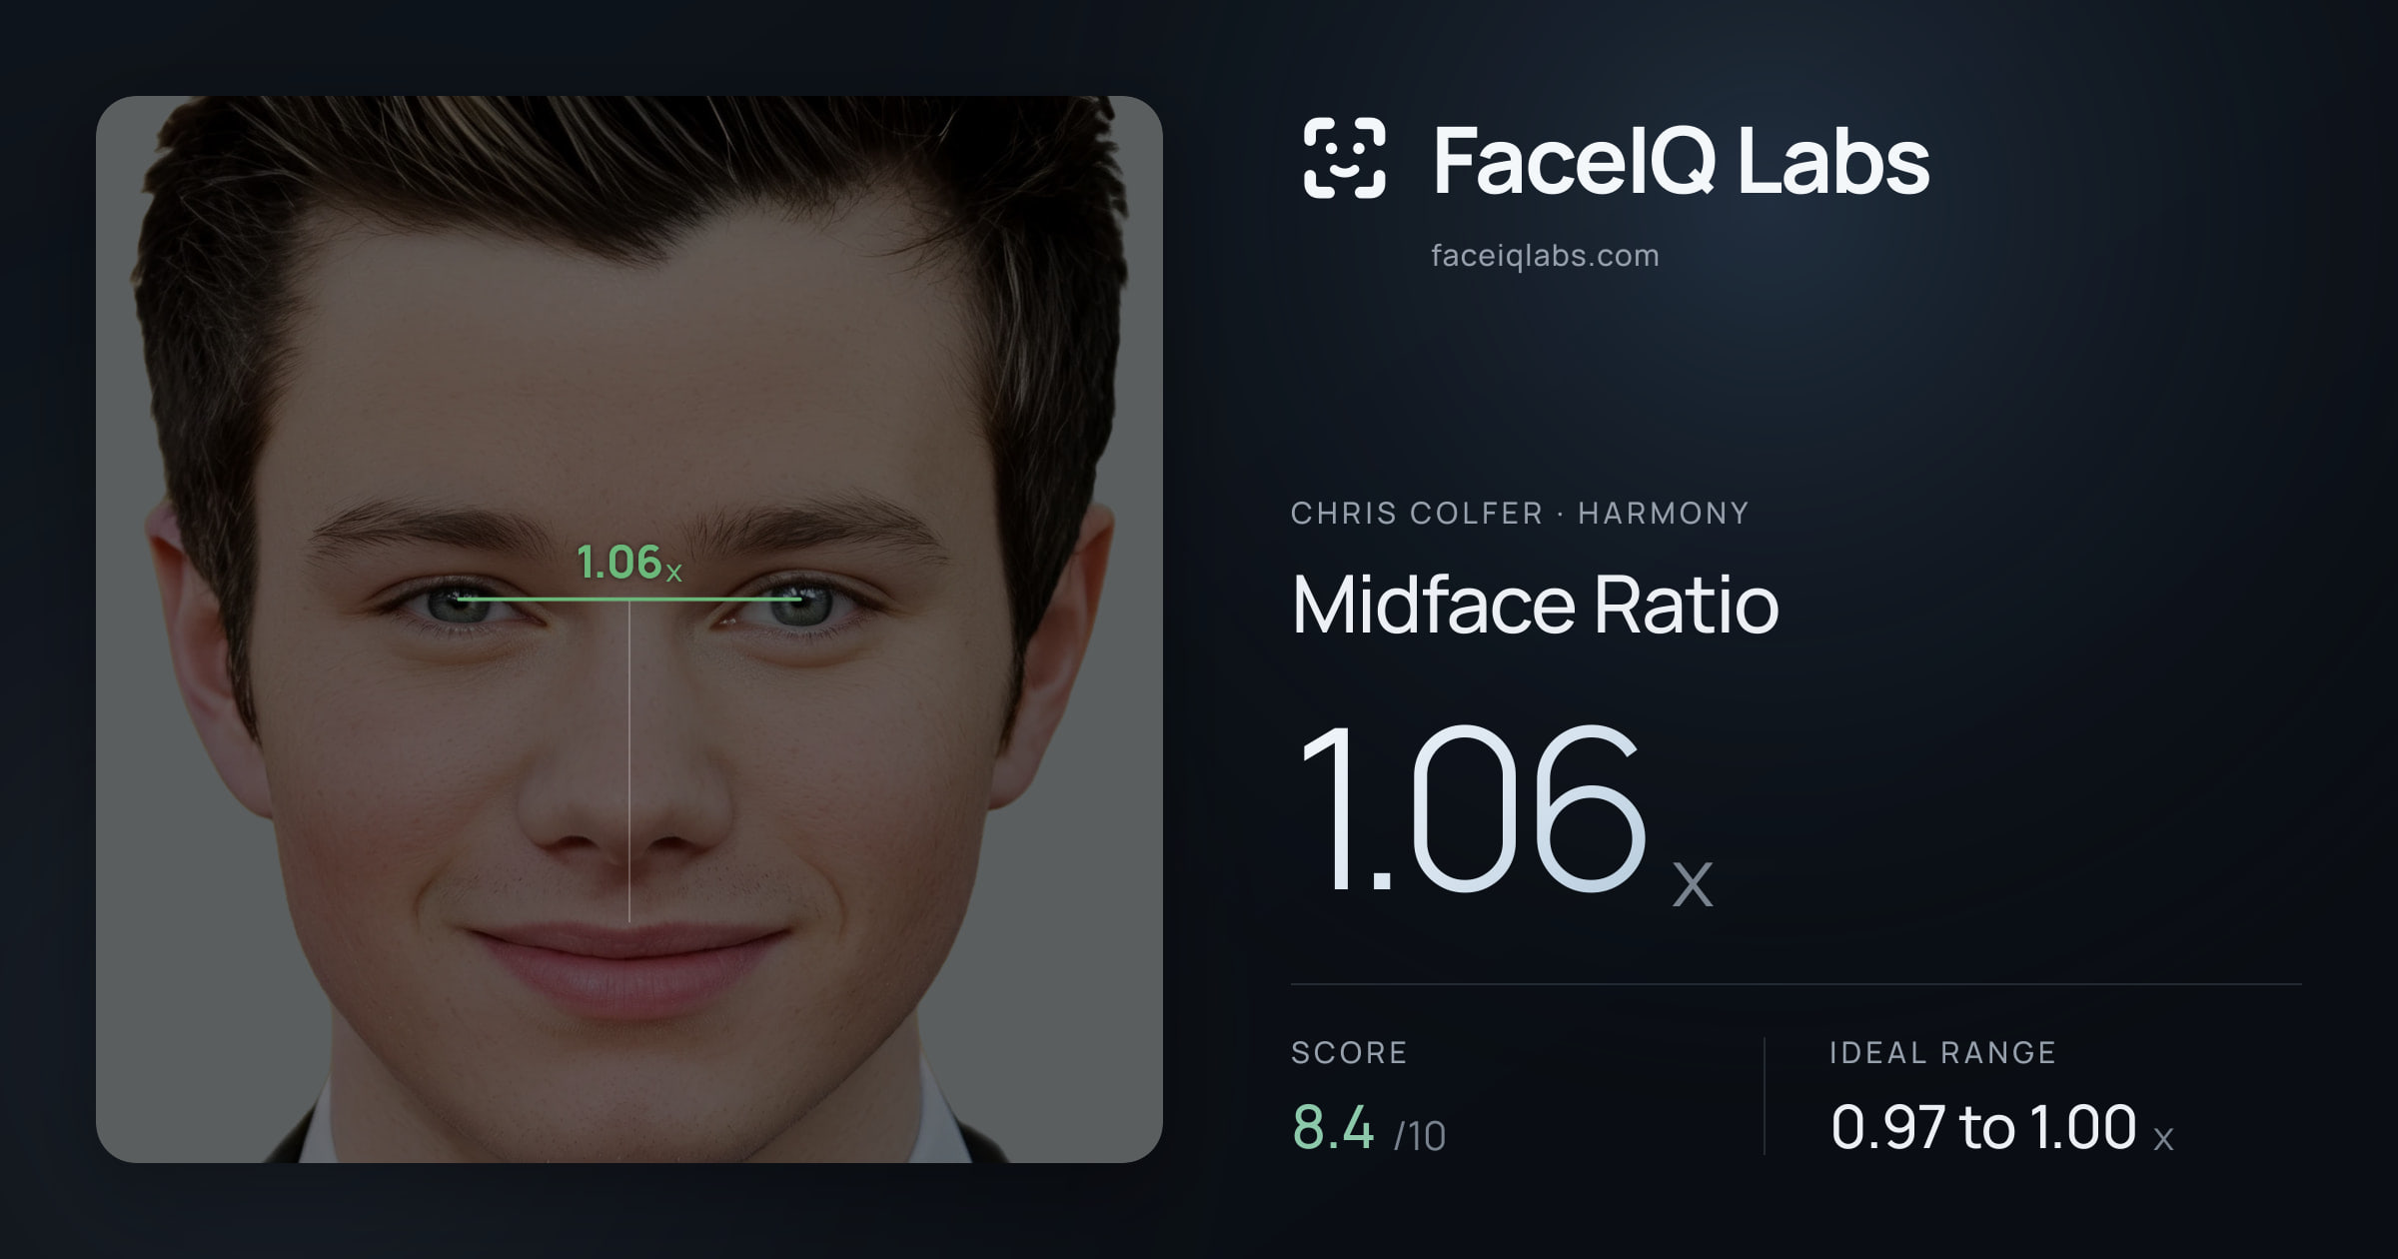Select the '0.97 to 1.00' range value
2398x1259 pixels.
pyautogui.click(x=1983, y=1128)
